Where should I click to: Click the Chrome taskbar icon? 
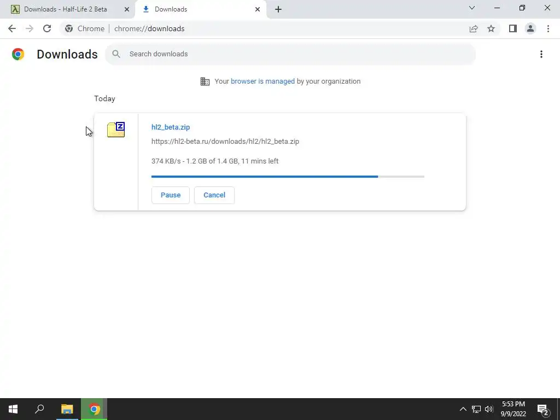[x=94, y=409]
